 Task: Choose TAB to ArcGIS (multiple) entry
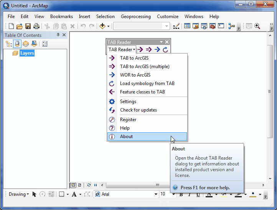[x=147, y=67]
